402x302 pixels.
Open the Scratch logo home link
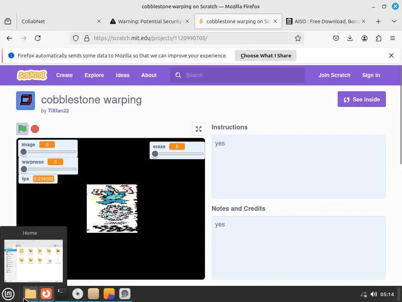pos(32,75)
